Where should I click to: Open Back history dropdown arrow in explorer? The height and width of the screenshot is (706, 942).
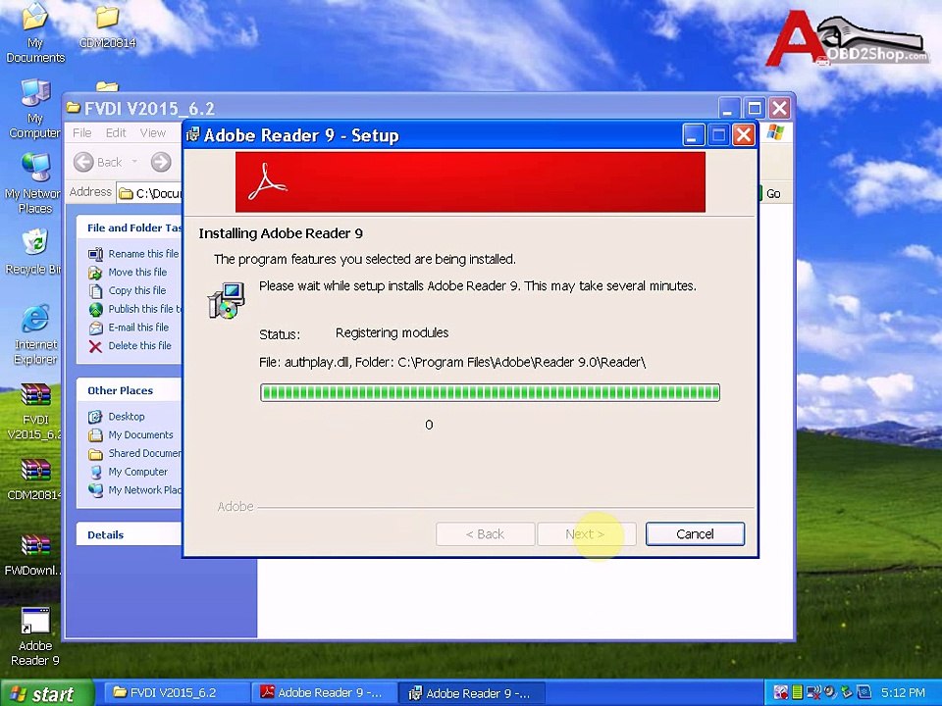point(134,162)
